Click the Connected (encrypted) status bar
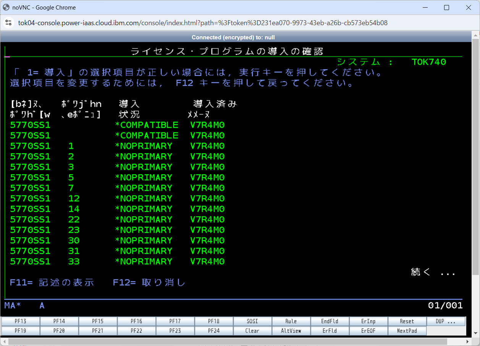 pos(233,37)
